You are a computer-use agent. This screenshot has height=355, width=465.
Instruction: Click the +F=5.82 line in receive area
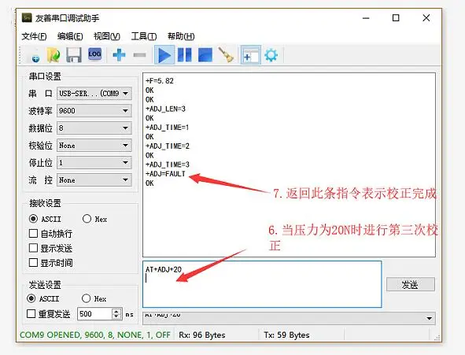[x=160, y=81]
